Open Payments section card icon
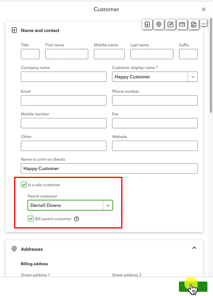Viewport: 213px width, 296px height. tap(182, 25)
